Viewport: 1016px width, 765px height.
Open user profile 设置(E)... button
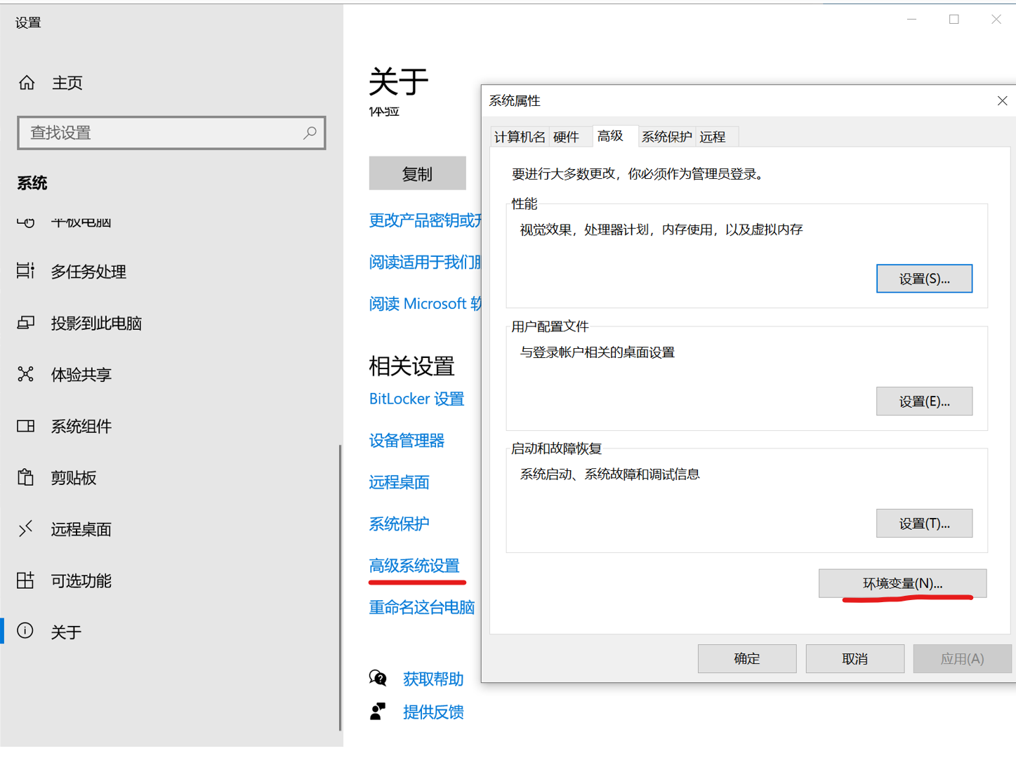coord(924,401)
